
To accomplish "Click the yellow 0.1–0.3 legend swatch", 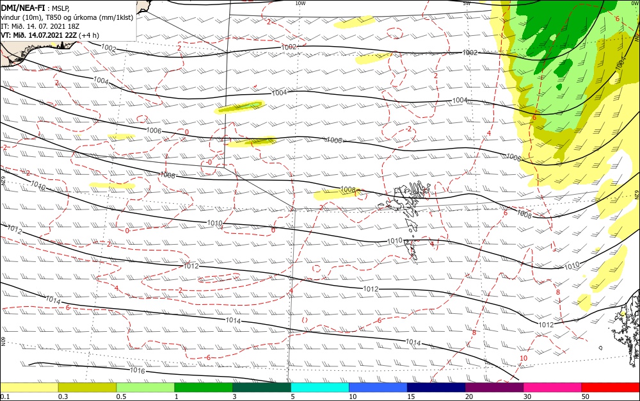I will [x=29, y=388].
